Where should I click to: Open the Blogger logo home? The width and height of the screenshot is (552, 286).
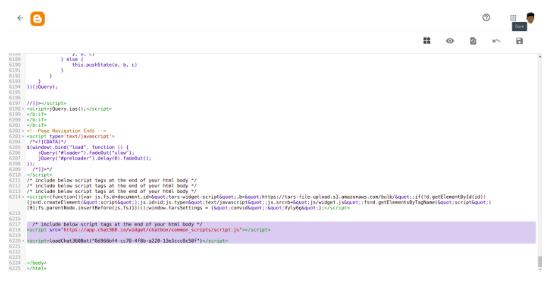click(x=38, y=18)
